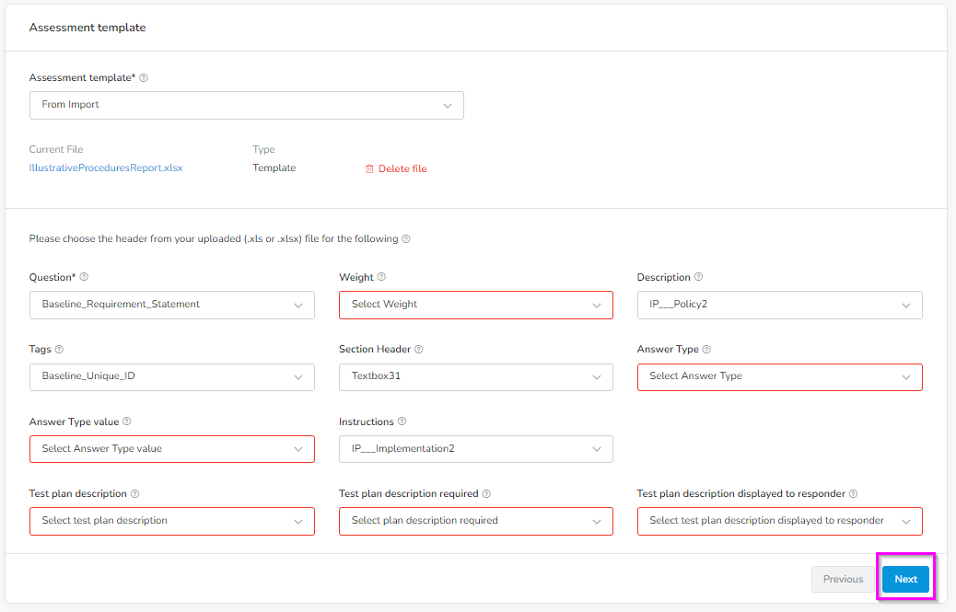Open the Select test plan description dropdown
956x612 pixels.
click(171, 521)
